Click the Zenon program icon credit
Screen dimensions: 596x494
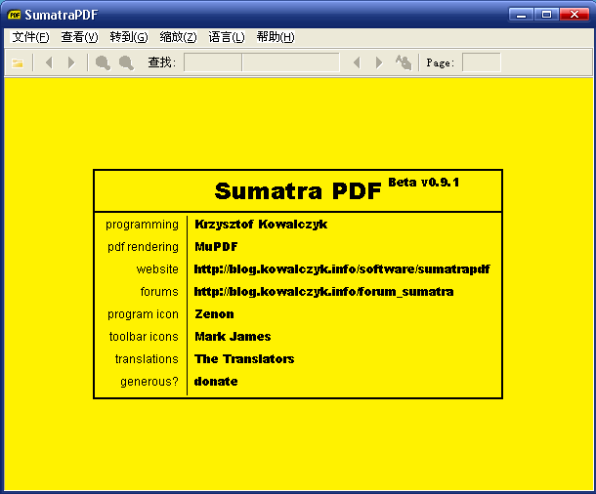(214, 314)
